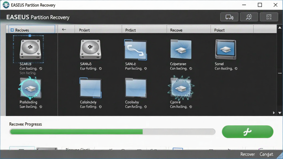The image size is (283, 159).
Task: Click the Coobvlsy label text
Action: [x=132, y=102]
